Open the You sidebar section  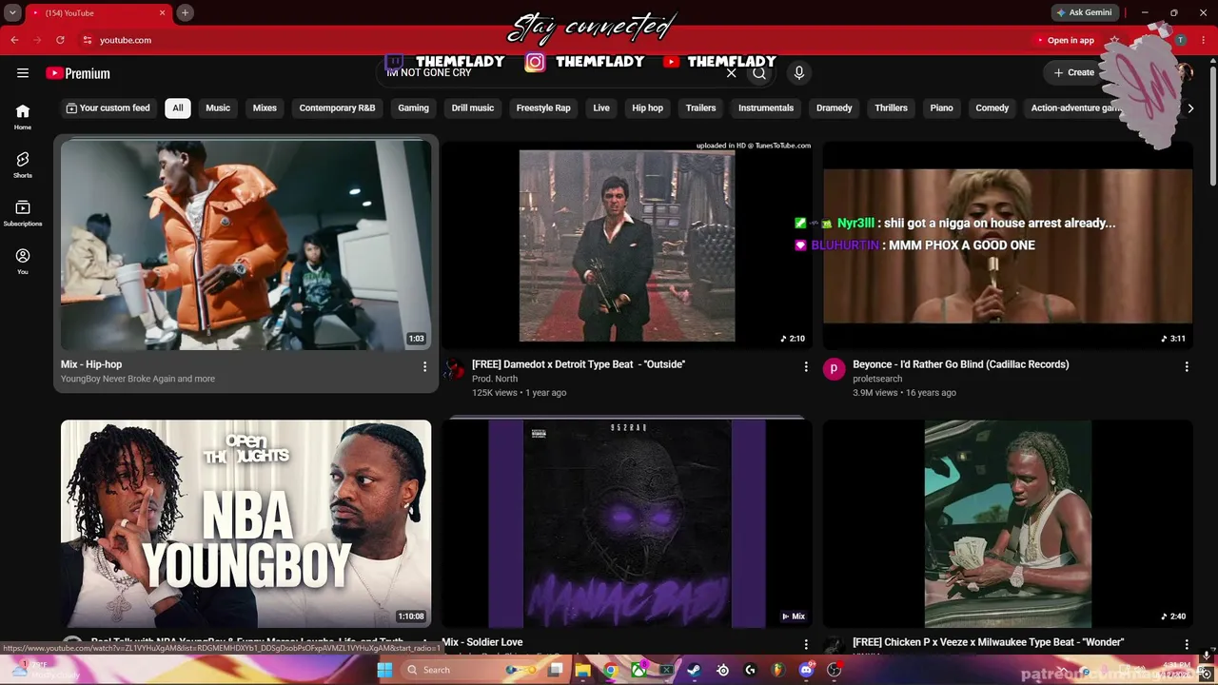pos(23,261)
